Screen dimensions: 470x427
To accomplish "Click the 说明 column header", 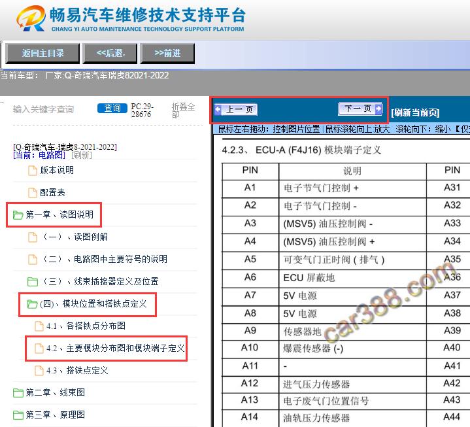I will pos(352,171).
